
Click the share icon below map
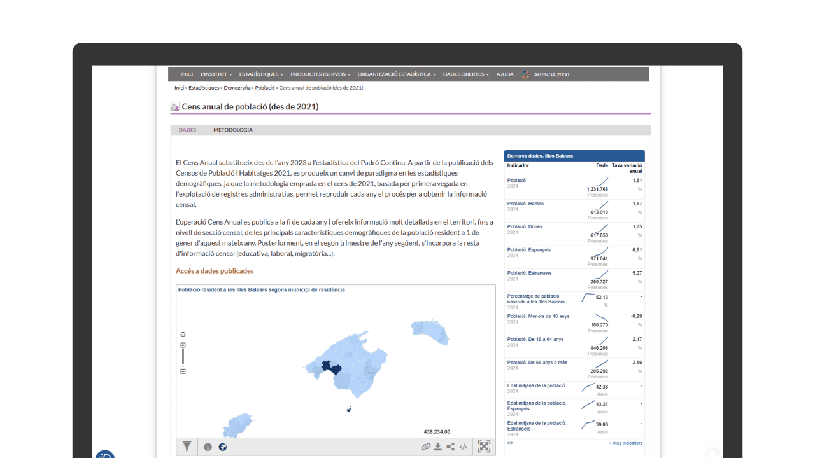click(451, 447)
